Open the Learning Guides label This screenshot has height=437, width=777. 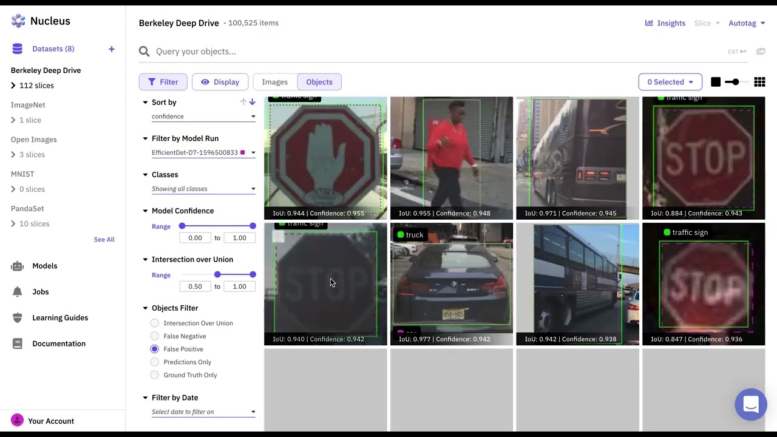pyautogui.click(x=60, y=317)
